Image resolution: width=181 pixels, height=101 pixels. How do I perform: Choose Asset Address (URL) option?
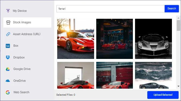(27, 34)
